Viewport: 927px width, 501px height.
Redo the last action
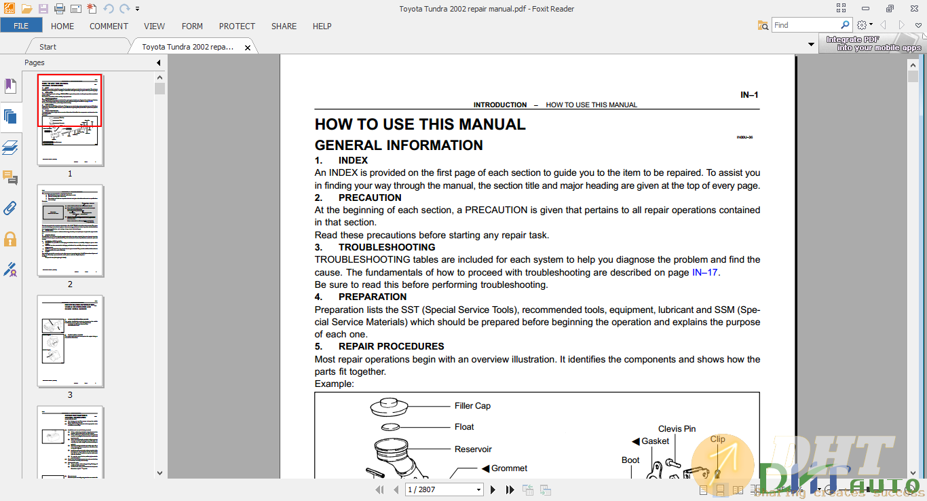pos(124,9)
